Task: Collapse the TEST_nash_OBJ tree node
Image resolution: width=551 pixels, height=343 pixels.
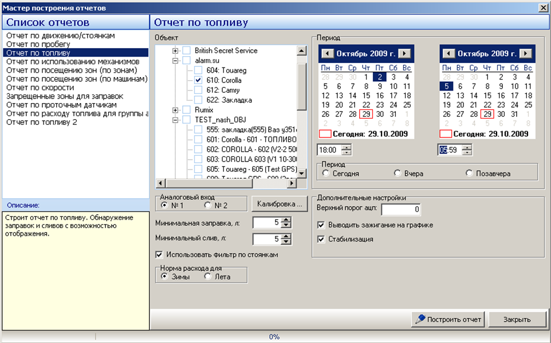Action: pyautogui.click(x=175, y=120)
